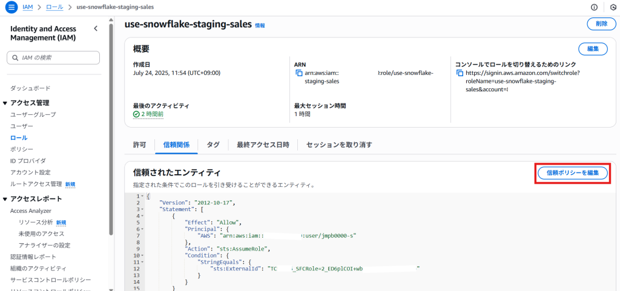Click the role title use-snowflake-staging-sales

(188, 24)
